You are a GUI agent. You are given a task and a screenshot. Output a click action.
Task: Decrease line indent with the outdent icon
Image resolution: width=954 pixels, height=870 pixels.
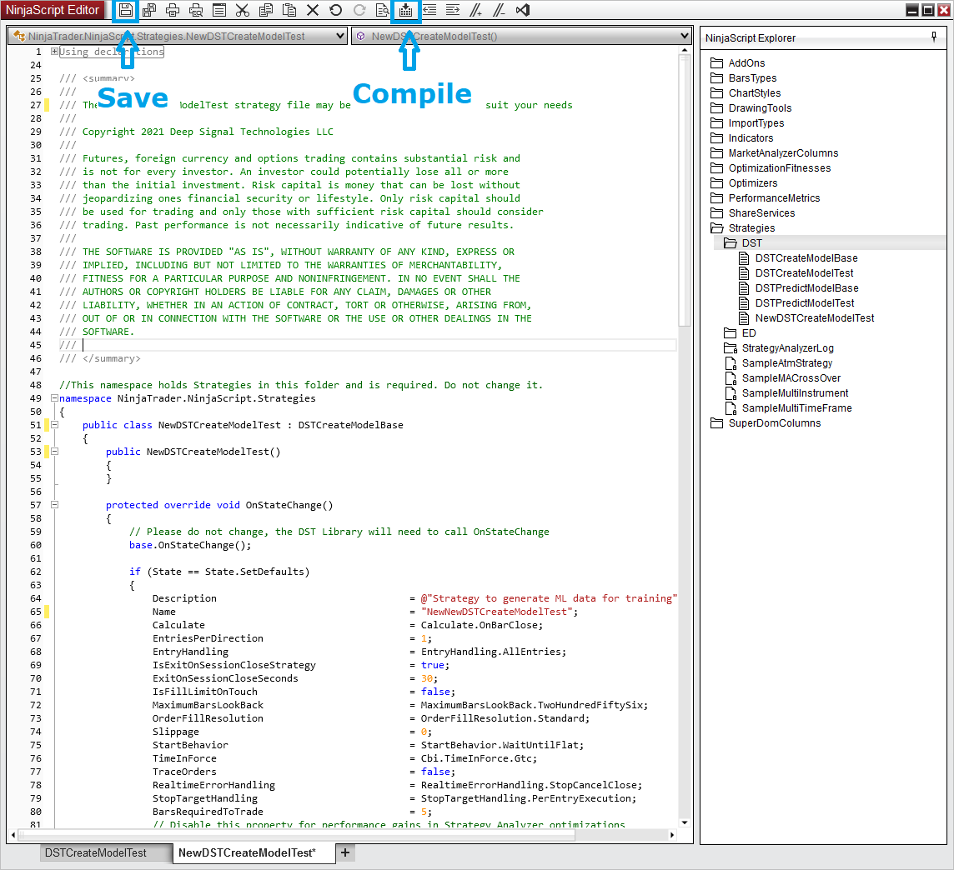click(x=429, y=10)
